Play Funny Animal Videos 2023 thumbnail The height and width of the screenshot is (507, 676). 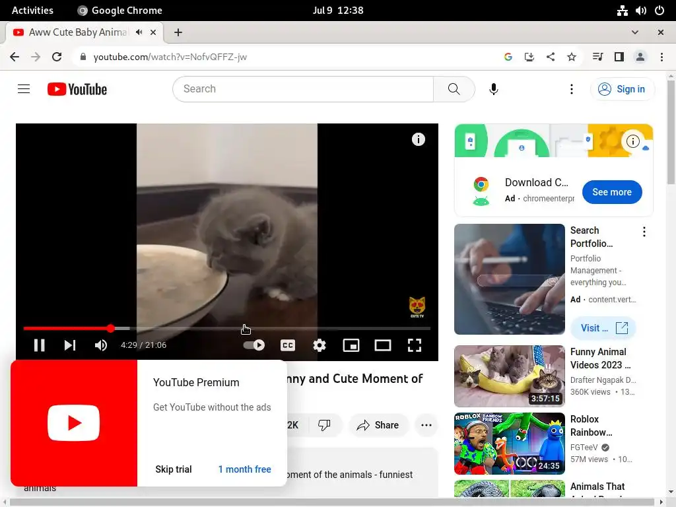click(x=509, y=376)
